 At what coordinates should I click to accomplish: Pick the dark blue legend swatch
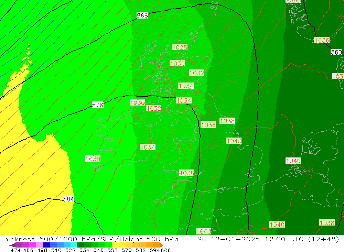click(x=46, y=245)
